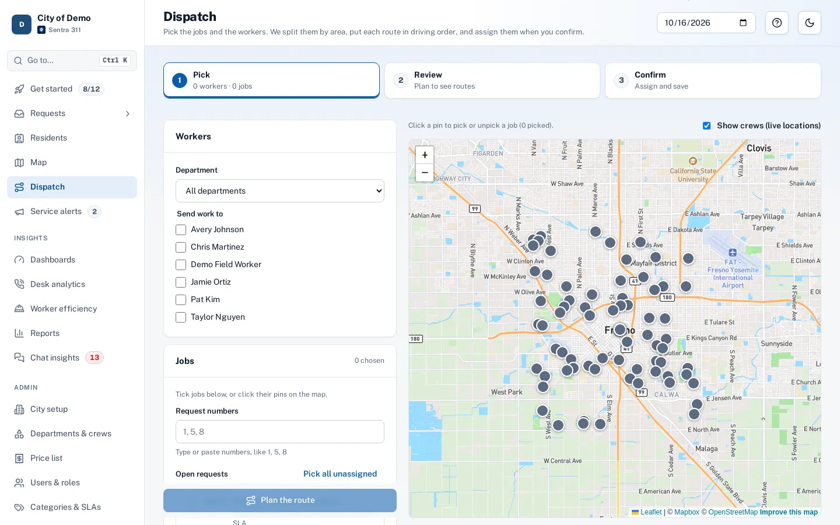Zoom out the map with minus
Screen dimensions: 840x525
click(425, 173)
